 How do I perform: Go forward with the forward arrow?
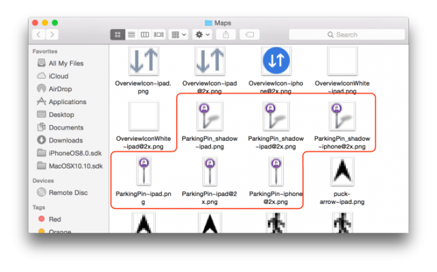point(52,34)
